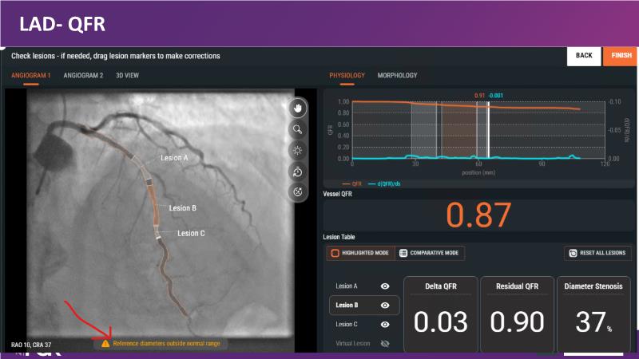Click the Highlighted Mode square icon
This screenshot has width=639, height=359.
point(336,253)
